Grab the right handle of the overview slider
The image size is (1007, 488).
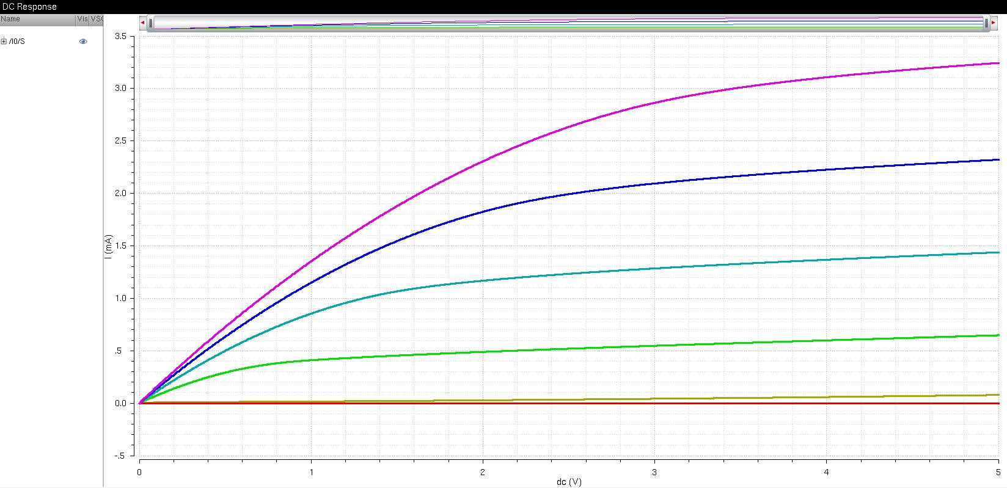pos(986,23)
